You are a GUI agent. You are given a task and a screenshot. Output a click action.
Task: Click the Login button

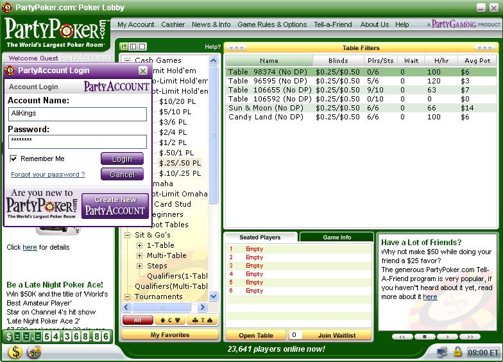click(x=122, y=159)
